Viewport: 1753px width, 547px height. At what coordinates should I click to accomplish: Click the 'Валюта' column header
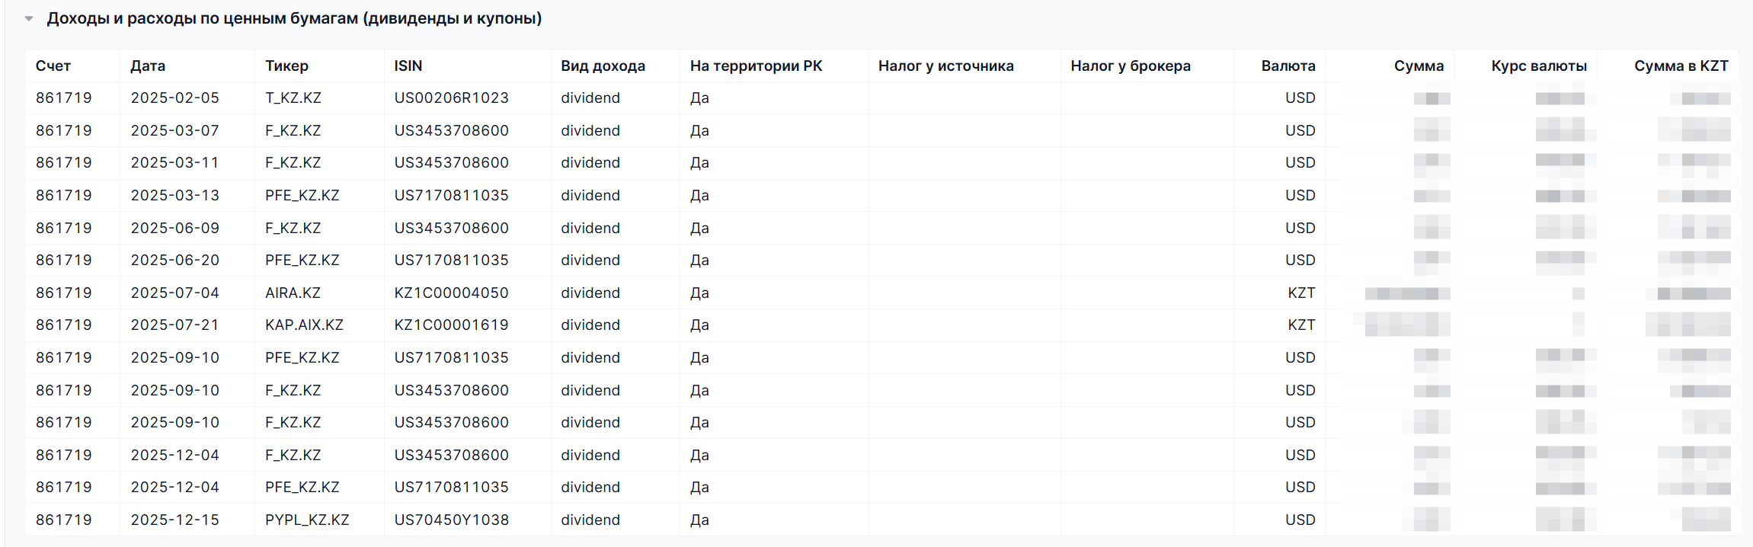[1288, 66]
